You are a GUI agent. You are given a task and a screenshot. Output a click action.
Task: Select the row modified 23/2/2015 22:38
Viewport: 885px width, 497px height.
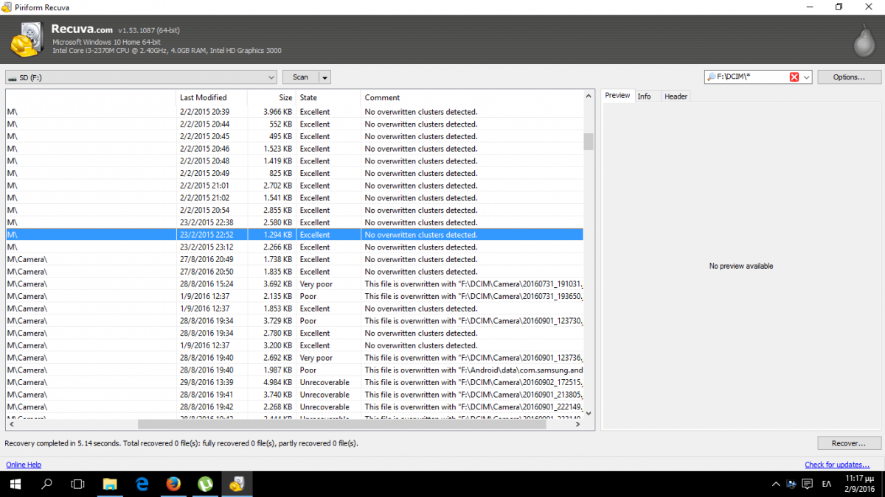tap(294, 222)
